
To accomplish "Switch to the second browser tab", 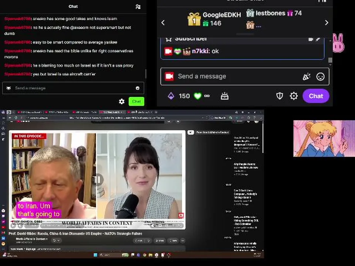I will pos(57,112).
